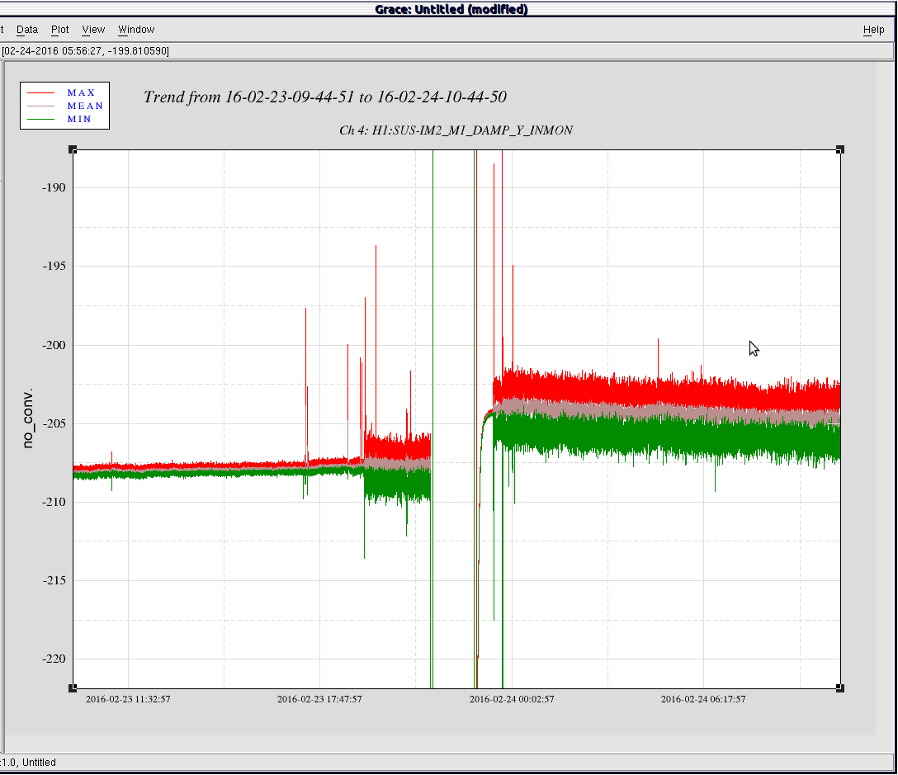Click the y-axis tick label -190

point(54,188)
